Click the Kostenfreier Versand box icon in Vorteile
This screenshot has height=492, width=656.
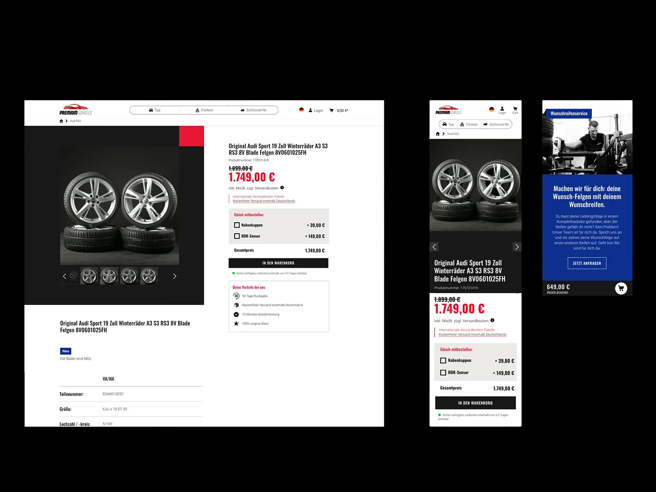(236, 305)
